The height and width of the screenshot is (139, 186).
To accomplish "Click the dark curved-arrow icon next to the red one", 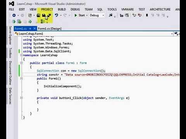I will point(134,15).
